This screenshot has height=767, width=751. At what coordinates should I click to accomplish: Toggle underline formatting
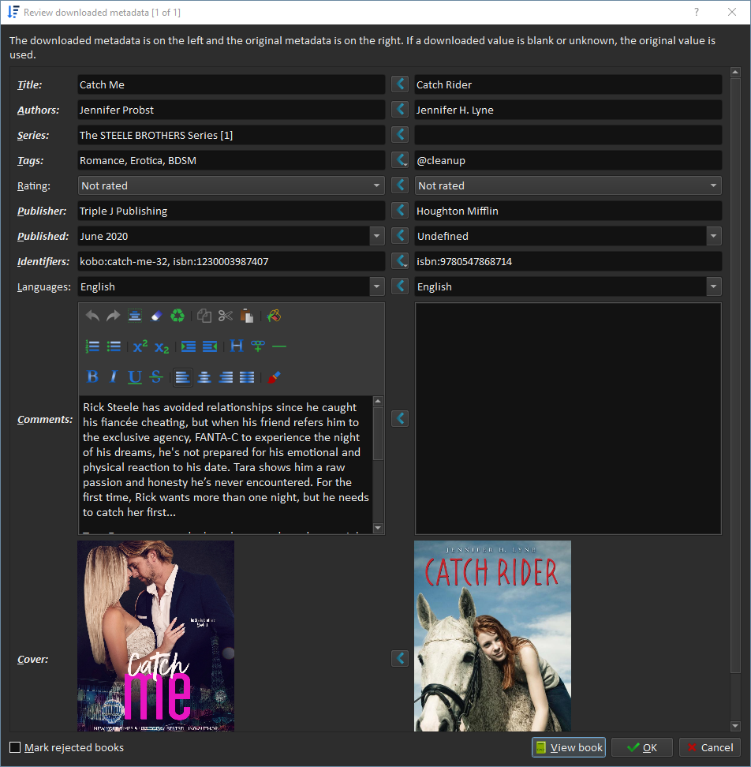(x=135, y=376)
